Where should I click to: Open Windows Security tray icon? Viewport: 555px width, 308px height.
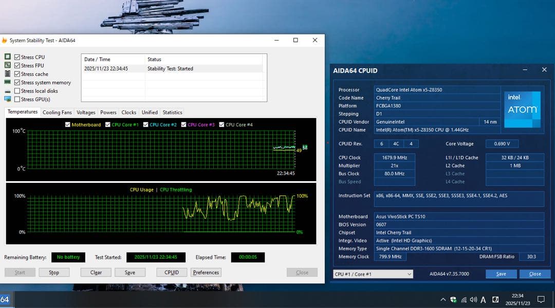(x=453, y=299)
